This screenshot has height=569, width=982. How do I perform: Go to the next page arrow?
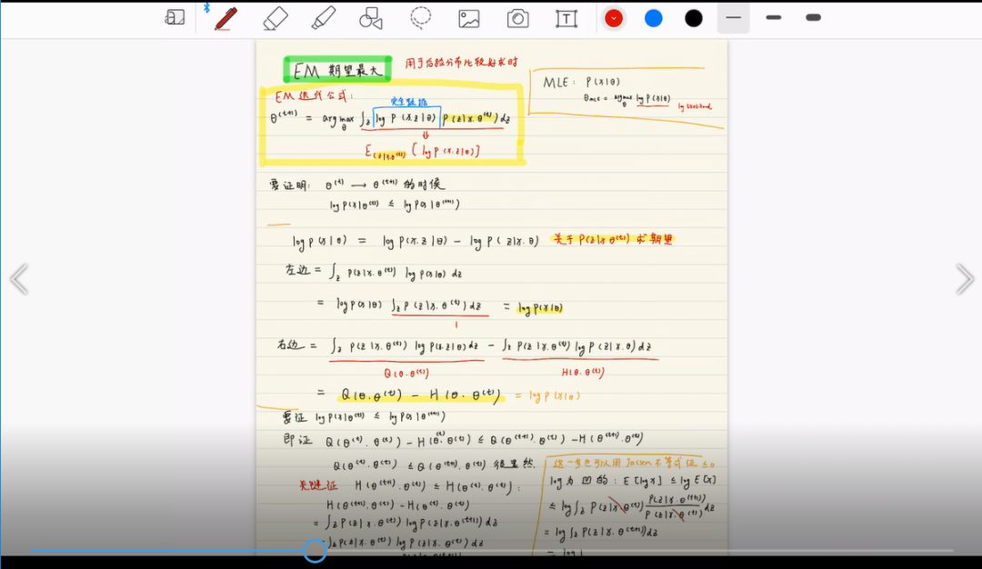pos(965,279)
